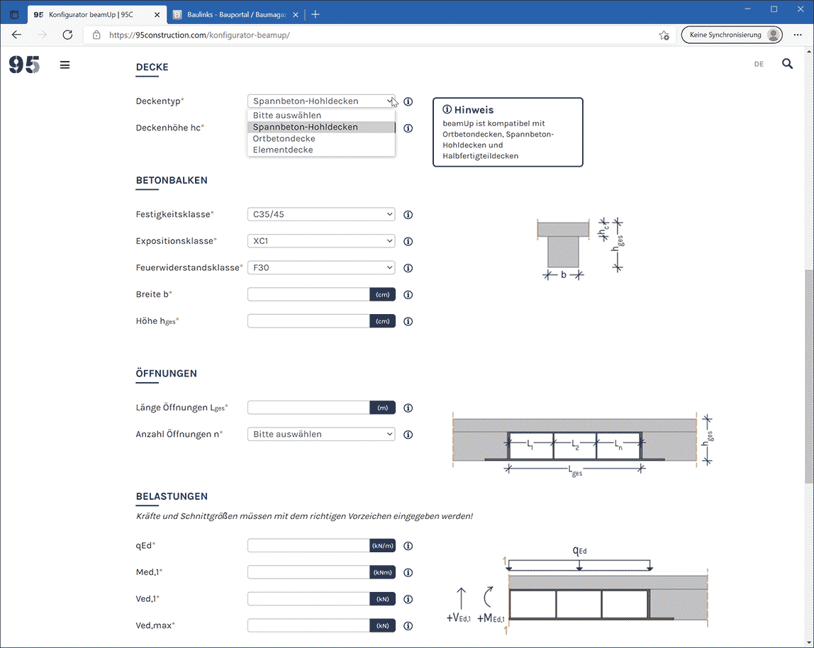
Task: Select 'Bitte auswählen' in Deckentyp list
Action: point(321,116)
